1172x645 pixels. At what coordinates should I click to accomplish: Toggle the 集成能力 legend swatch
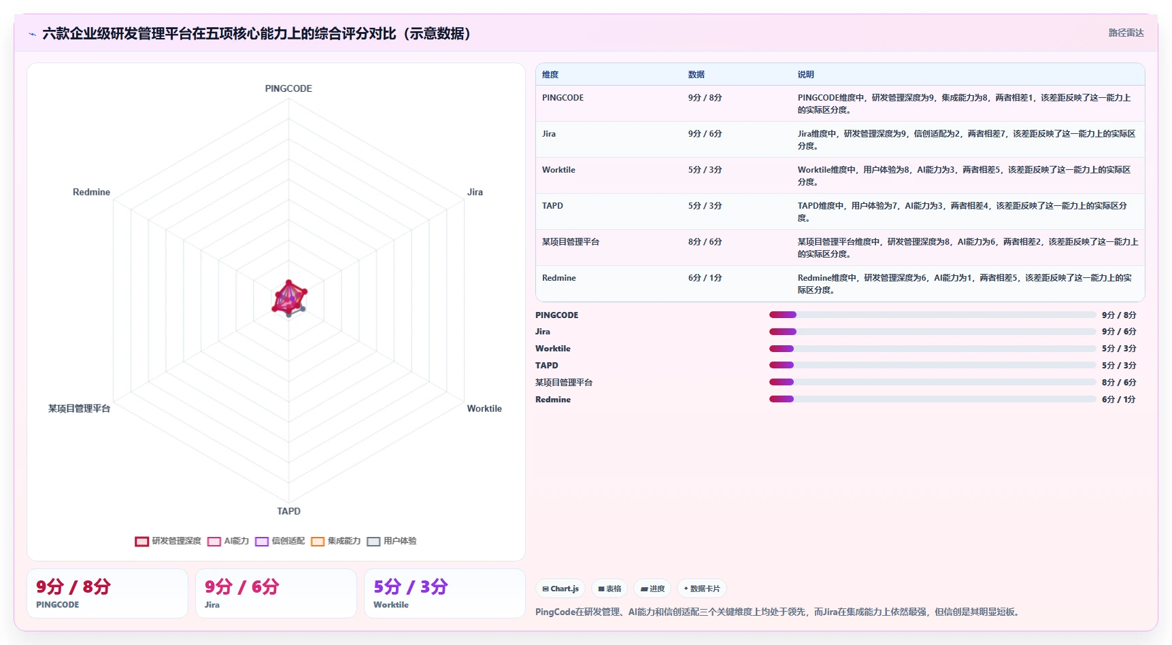click(x=318, y=542)
